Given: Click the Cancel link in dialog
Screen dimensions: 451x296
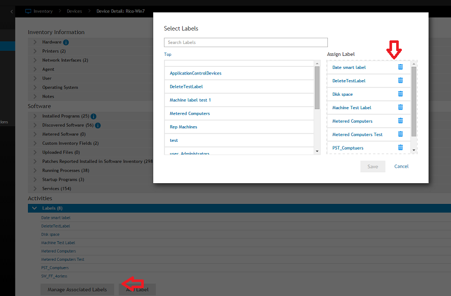Looking at the screenshot, I should pyautogui.click(x=401, y=167).
